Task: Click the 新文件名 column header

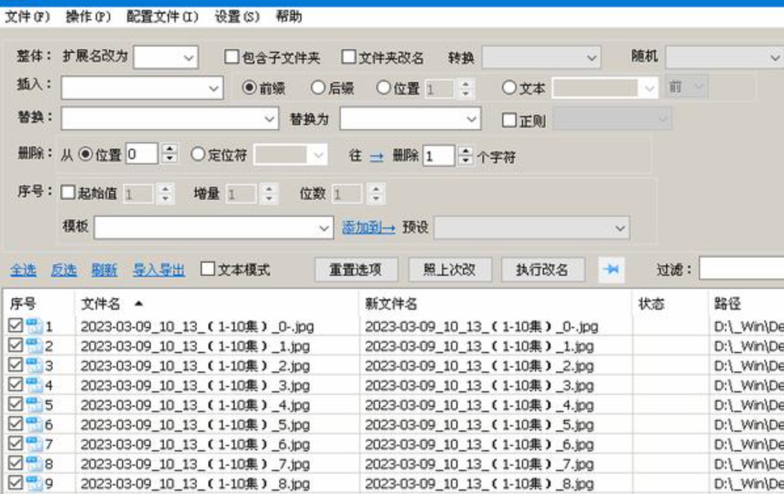Action: coord(495,303)
